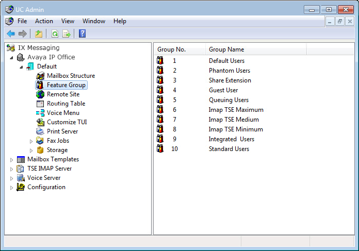The image size is (359, 251).
Task: Click the Forward arrow toolbar icon
Action: pyautogui.click(x=23, y=34)
